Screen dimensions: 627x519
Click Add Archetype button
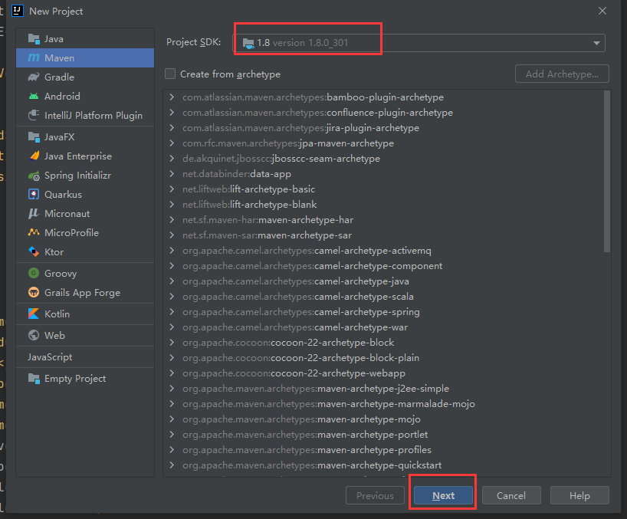[x=562, y=74]
